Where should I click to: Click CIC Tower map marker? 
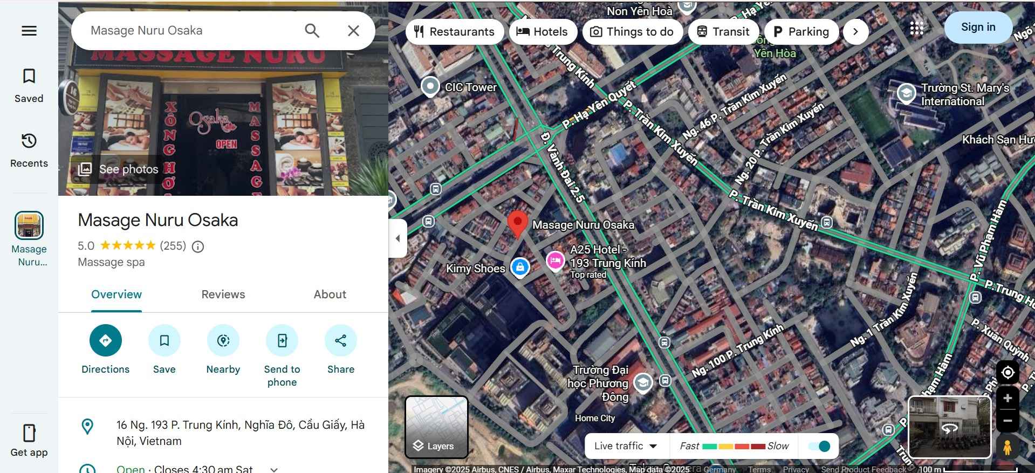pyautogui.click(x=430, y=86)
